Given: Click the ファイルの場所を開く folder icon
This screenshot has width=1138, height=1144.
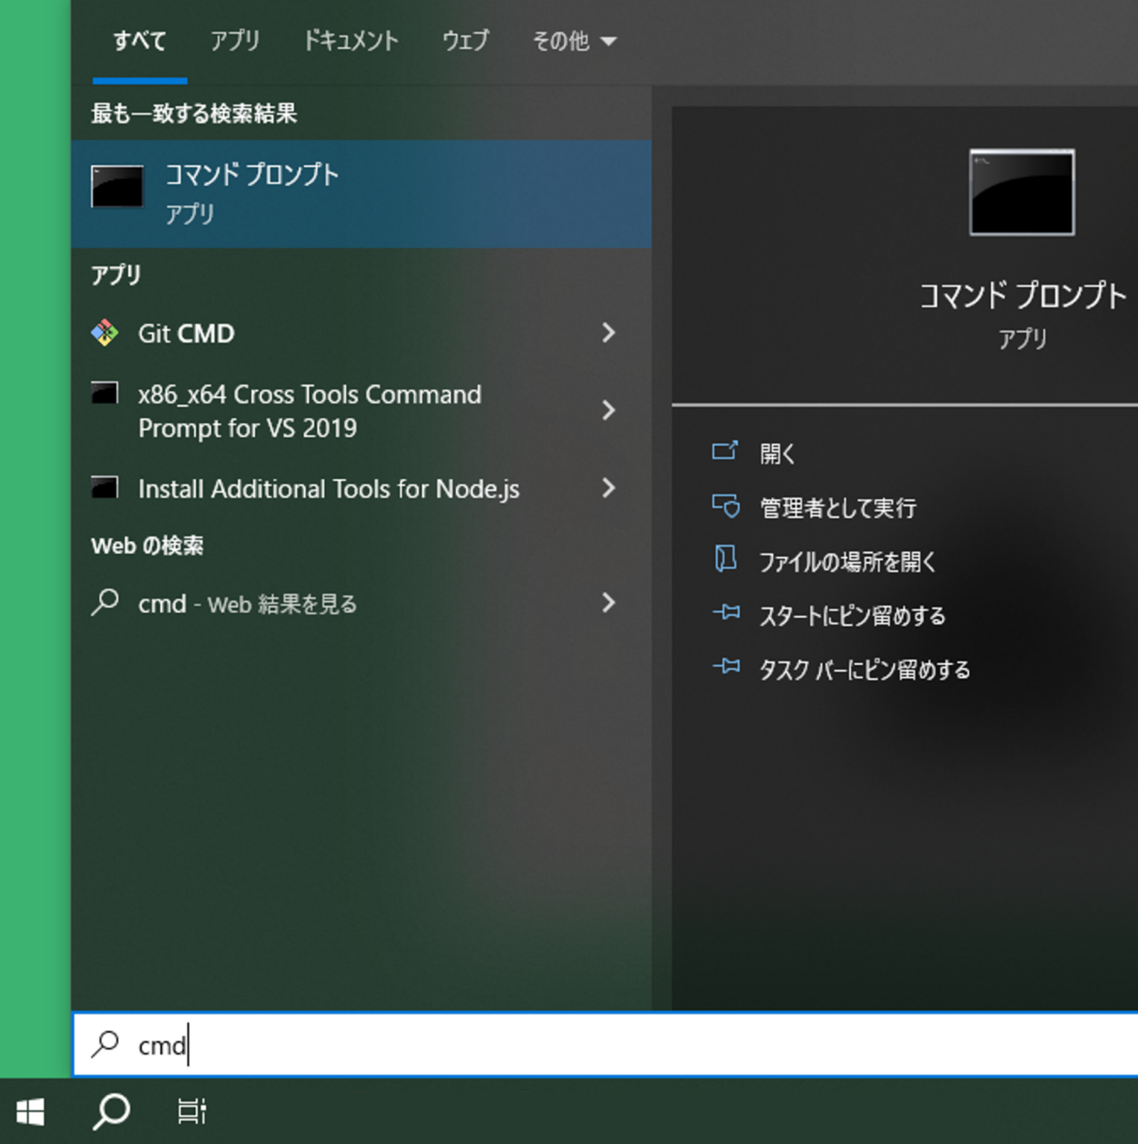Looking at the screenshot, I should tap(725, 560).
